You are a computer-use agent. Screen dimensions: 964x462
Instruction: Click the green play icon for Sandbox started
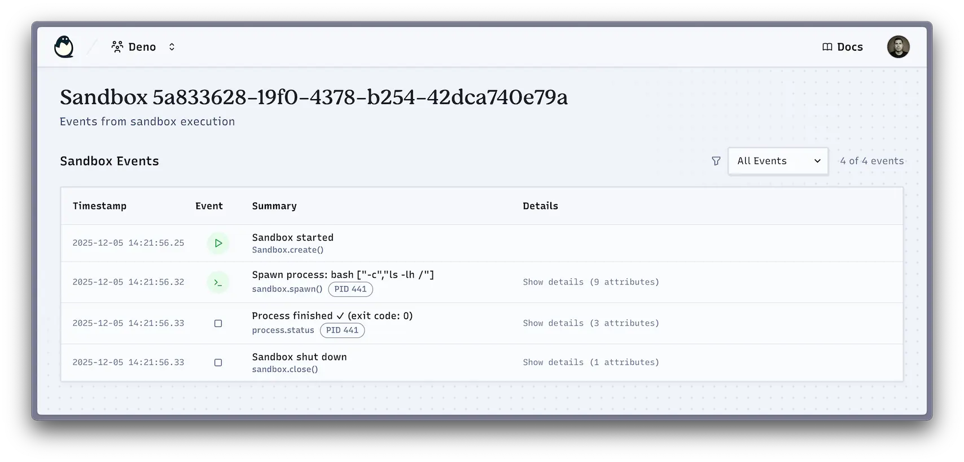218,243
